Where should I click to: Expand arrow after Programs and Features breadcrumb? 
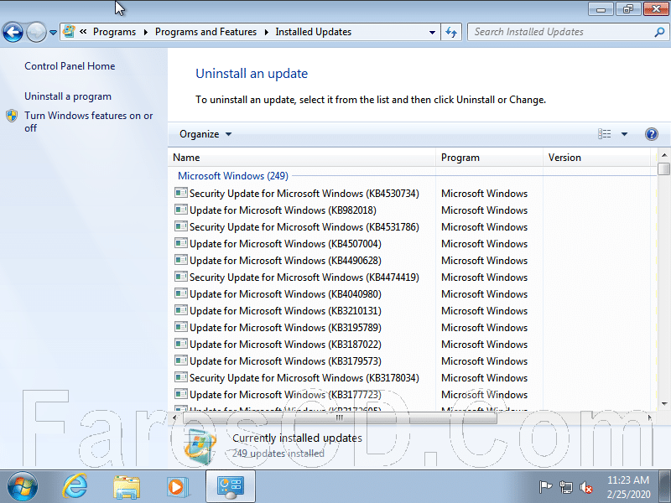[x=266, y=33]
